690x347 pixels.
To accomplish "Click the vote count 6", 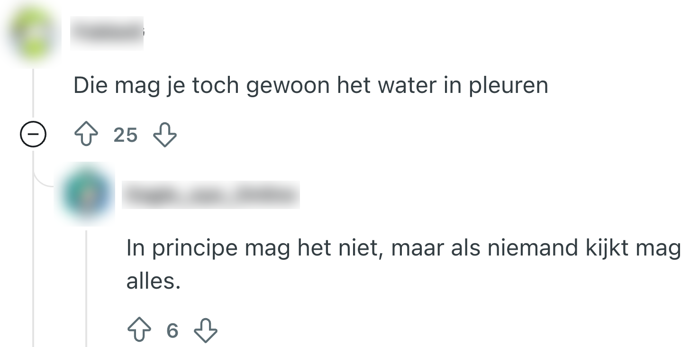I will click(x=172, y=330).
